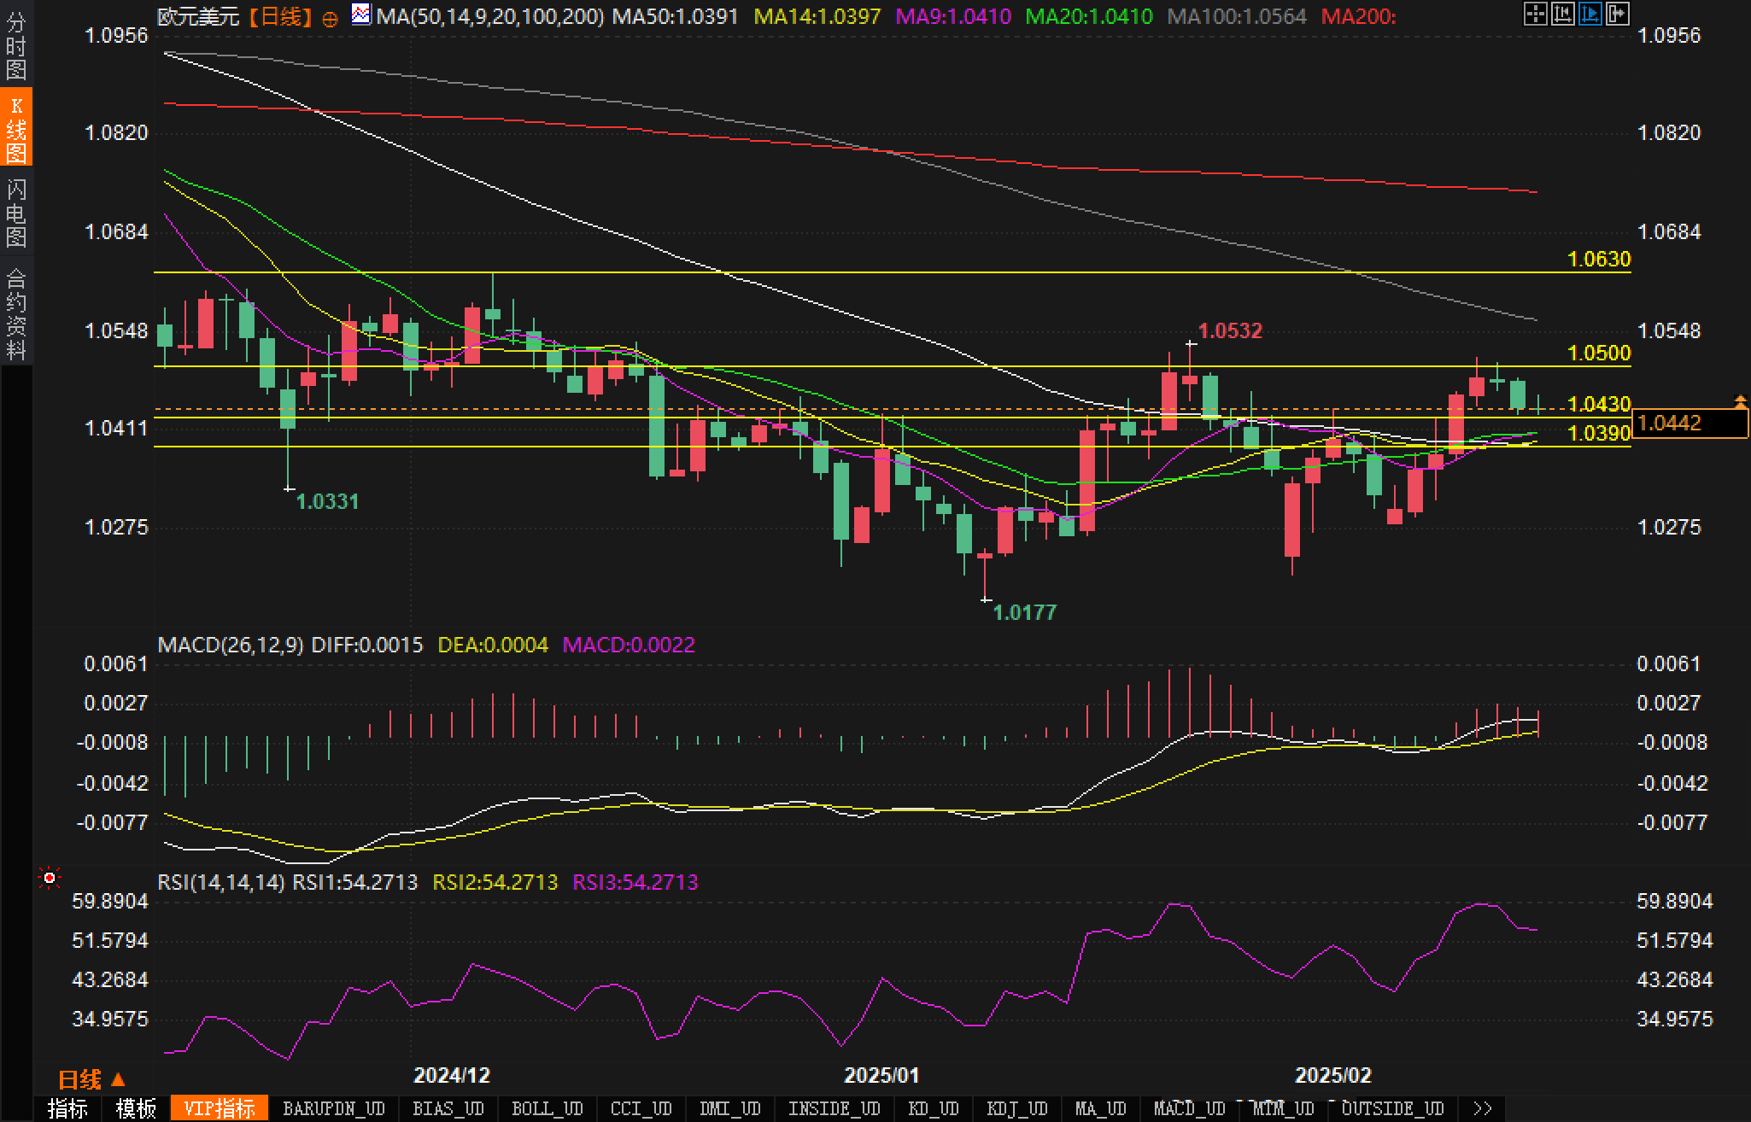Apply the MACD_UD indicator
1751x1122 pixels.
[x=1190, y=1108]
